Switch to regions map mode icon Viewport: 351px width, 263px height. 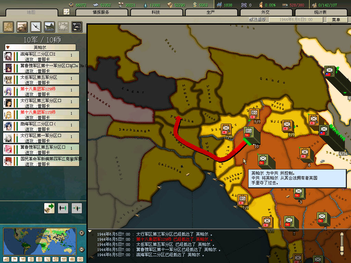click(56, 260)
